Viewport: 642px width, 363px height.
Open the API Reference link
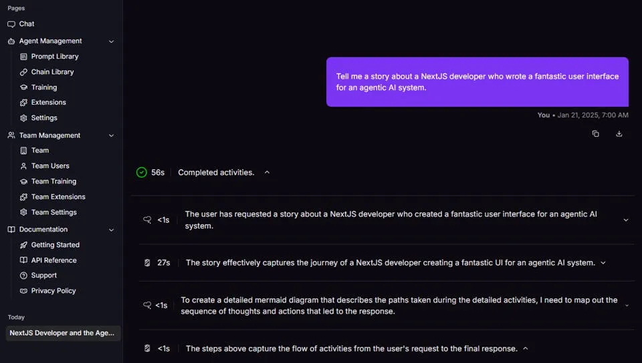tap(53, 260)
